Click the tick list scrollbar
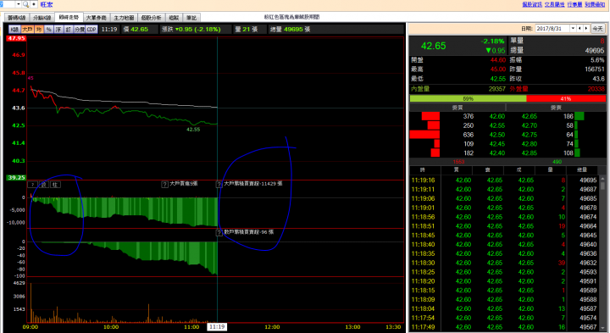 click(602, 253)
